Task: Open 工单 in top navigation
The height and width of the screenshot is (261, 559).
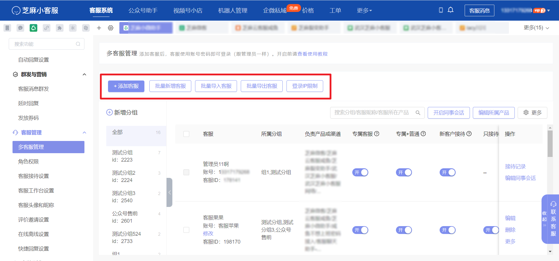Action: pos(335,10)
